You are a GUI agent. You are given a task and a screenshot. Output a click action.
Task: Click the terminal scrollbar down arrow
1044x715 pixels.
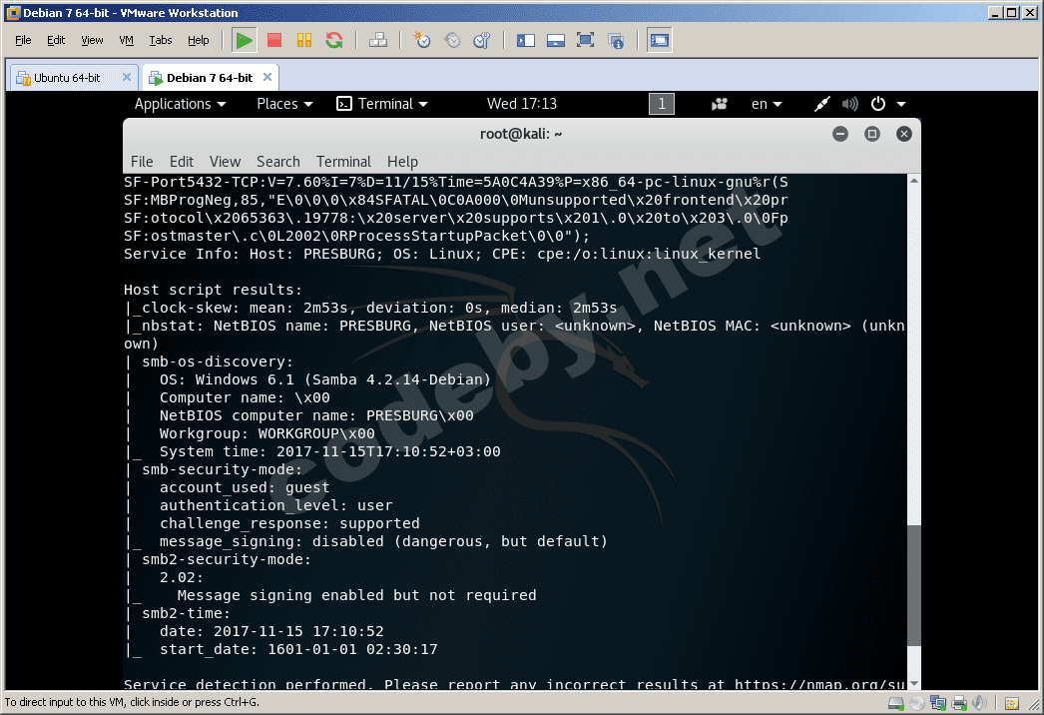pos(914,683)
